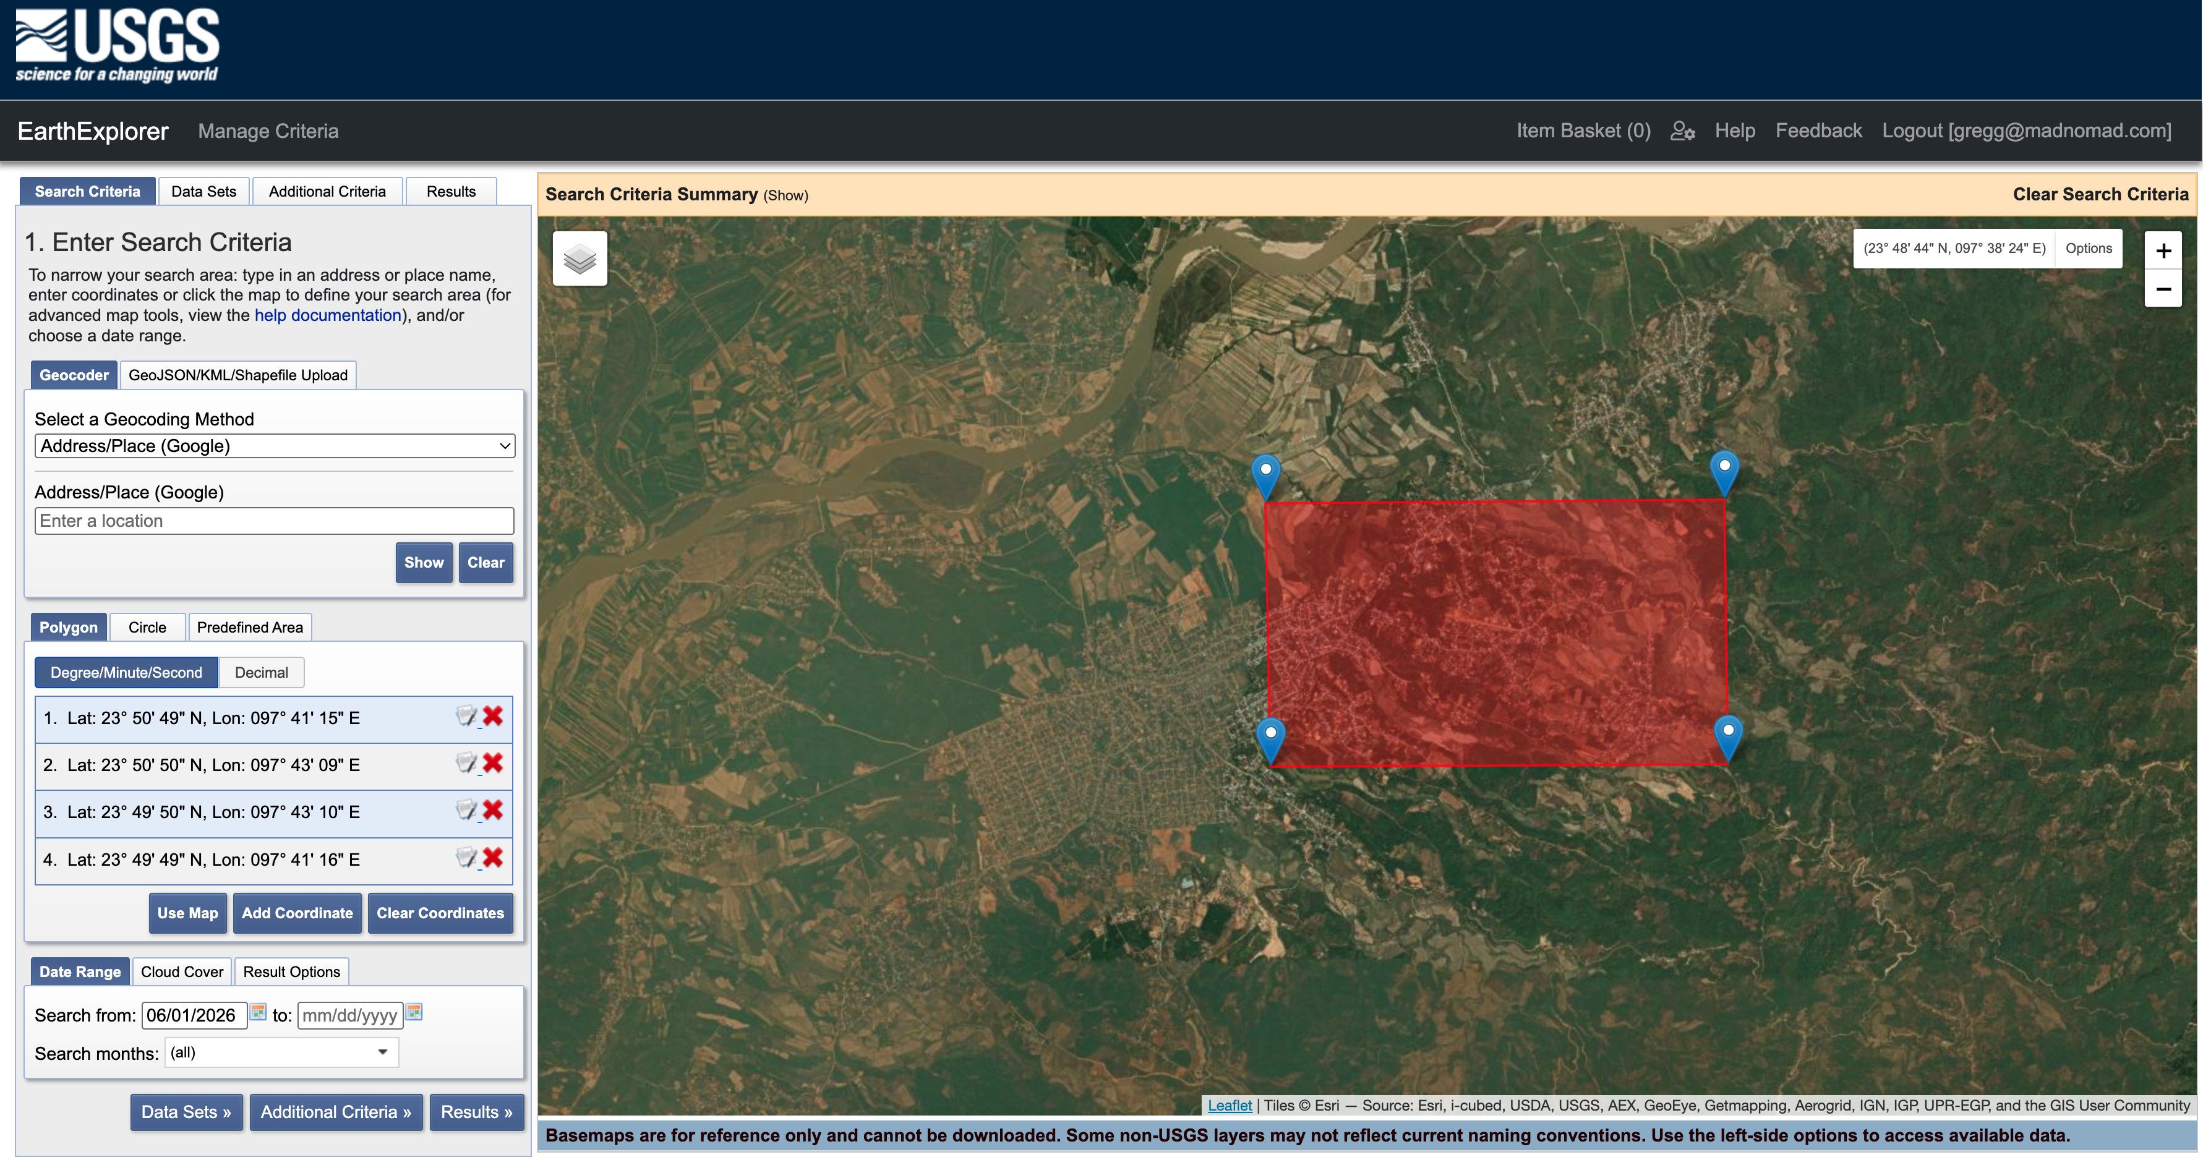Select coordinate row 1 text
The height and width of the screenshot is (1165, 2203).
click(202, 719)
